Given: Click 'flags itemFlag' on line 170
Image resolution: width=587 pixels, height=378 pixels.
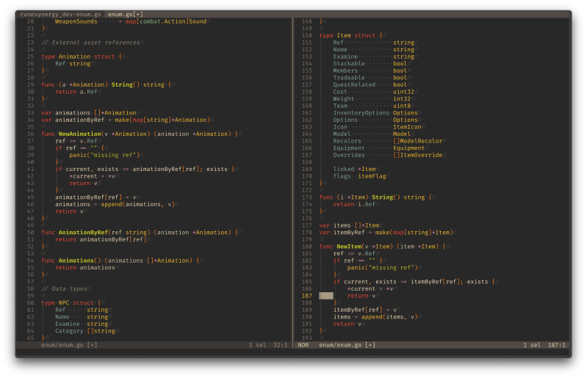Looking at the screenshot, I should pyautogui.click(x=359, y=176).
